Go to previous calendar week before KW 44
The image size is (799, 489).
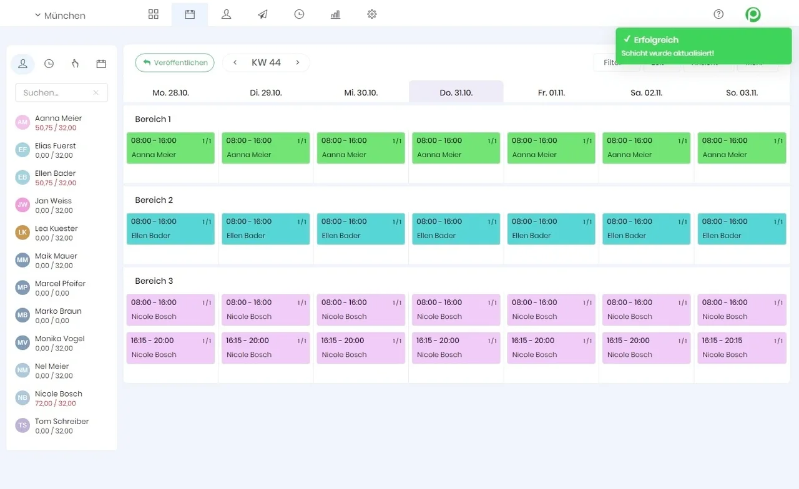click(x=235, y=62)
